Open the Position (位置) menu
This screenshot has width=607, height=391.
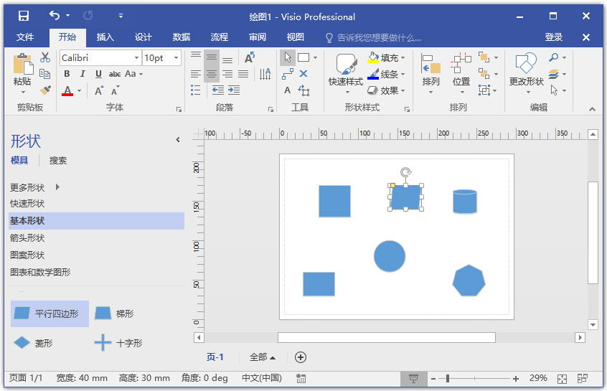point(461,74)
